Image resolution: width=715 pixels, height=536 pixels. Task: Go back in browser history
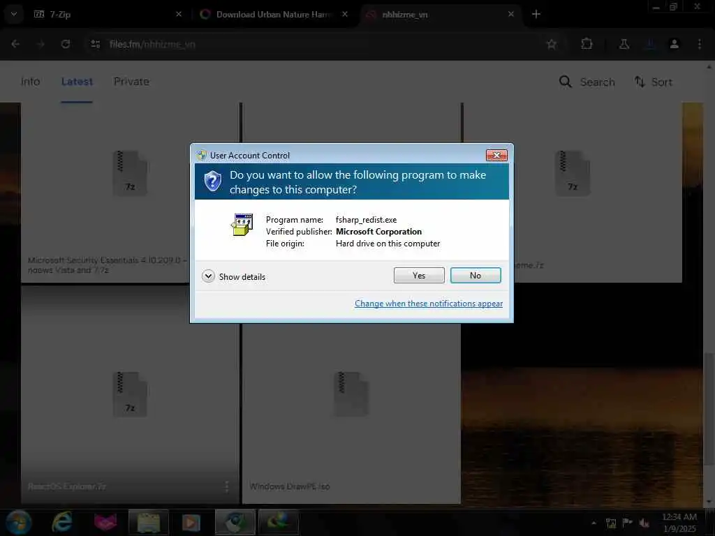pyautogui.click(x=15, y=44)
